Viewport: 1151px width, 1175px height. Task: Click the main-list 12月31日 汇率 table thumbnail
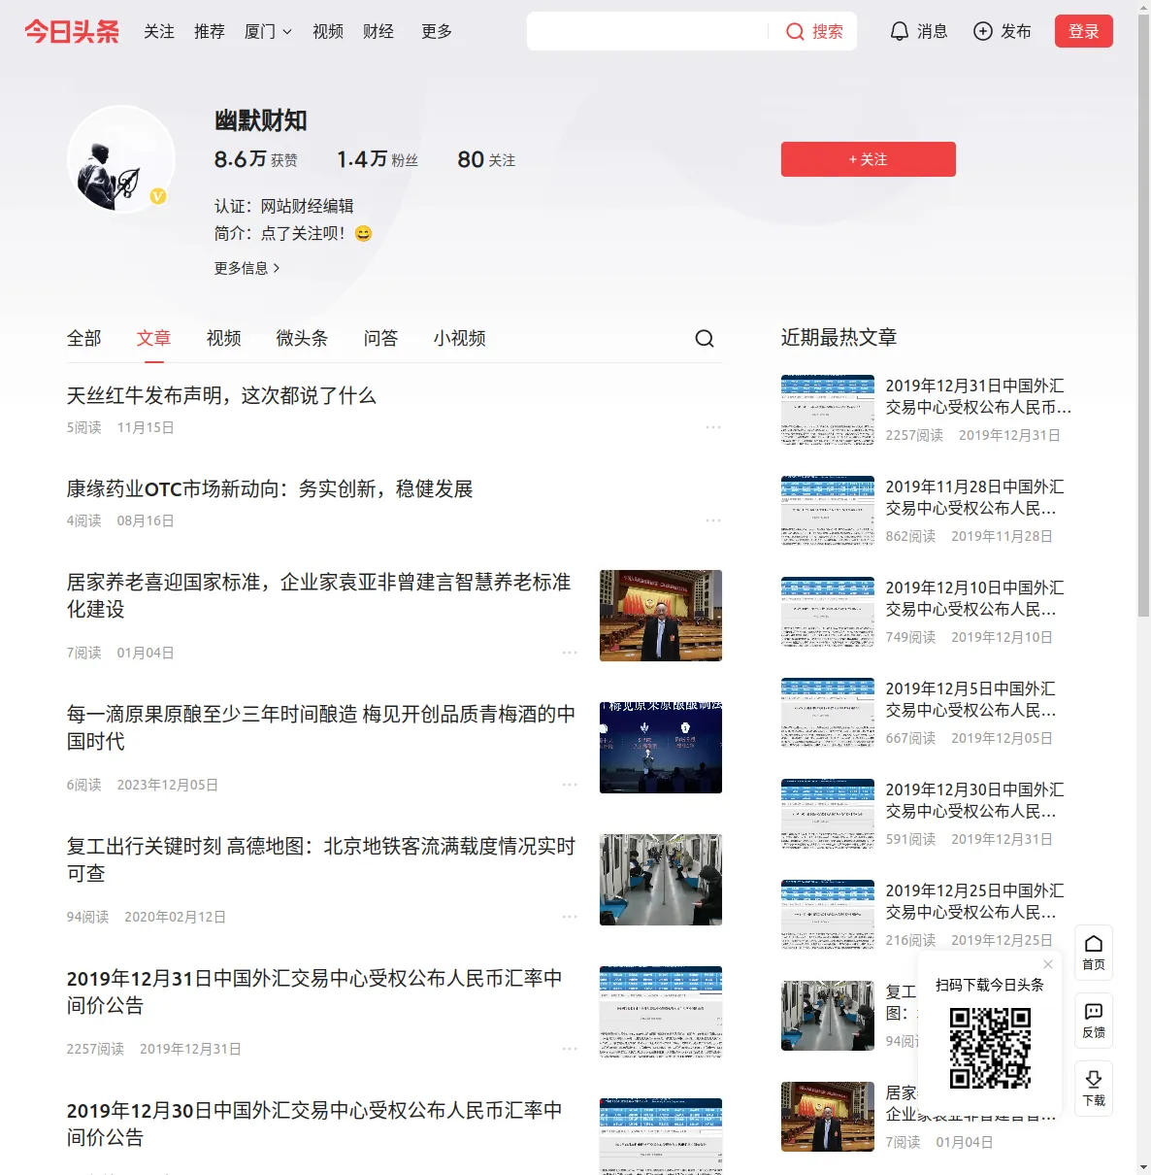coord(661,1012)
